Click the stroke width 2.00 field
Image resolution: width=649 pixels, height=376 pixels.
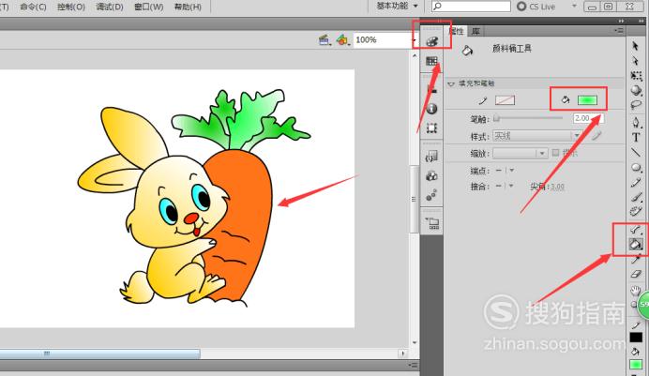[588, 118]
